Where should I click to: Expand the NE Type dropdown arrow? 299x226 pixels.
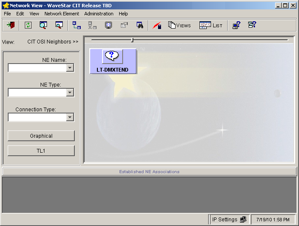70,93
